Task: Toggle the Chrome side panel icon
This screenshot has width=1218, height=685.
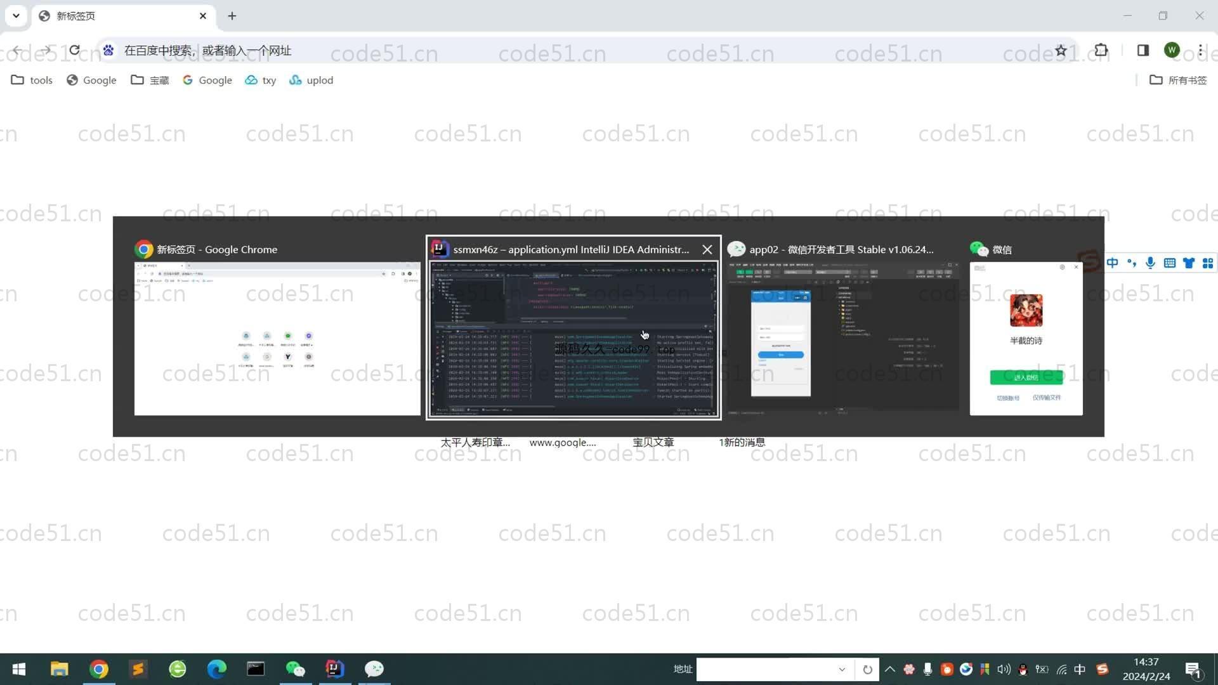Action: (1143, 50)
